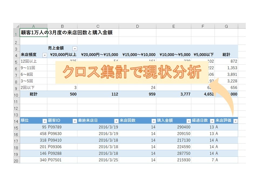The width and height of the screenshot is (259, 194).
Task: Open the 売上金額 column filter dropdown
Action: pyautogui.click(x=75, y=49)
